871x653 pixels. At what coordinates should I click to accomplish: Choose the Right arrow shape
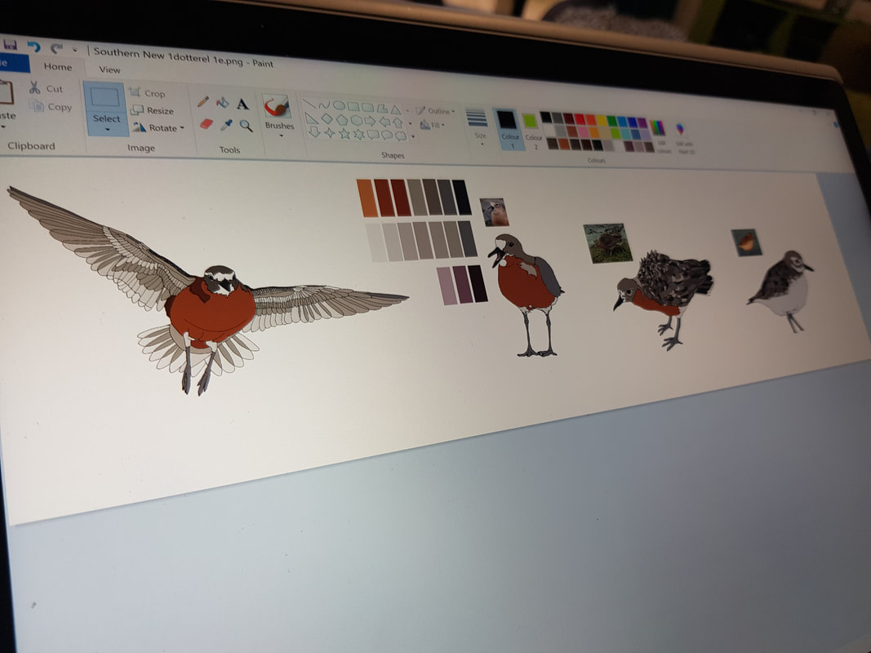371,121
